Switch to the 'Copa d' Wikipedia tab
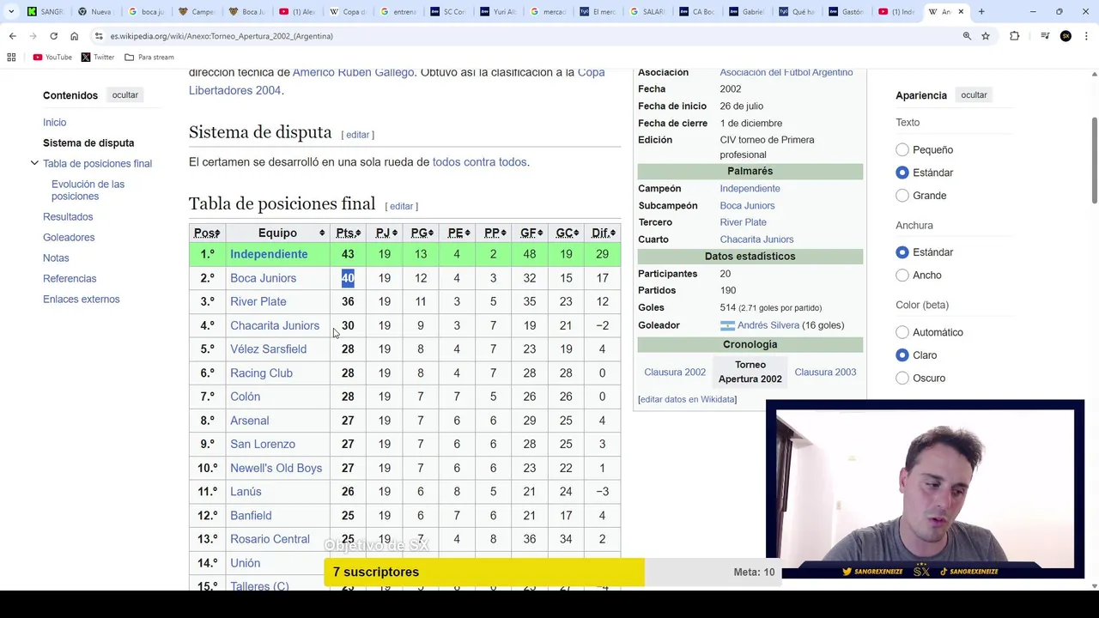Viewport: 1099px width, 618px height. point(347,12)
